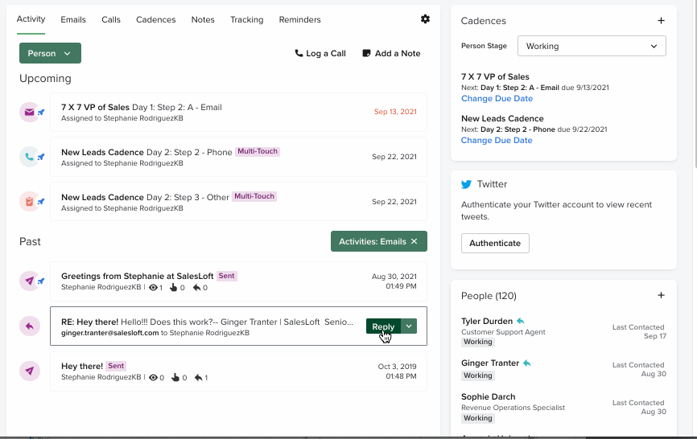697x439 pixels.
Task: Click sent icon beside Hey there! Oct 3 email
Action: [x=30, y=371]
